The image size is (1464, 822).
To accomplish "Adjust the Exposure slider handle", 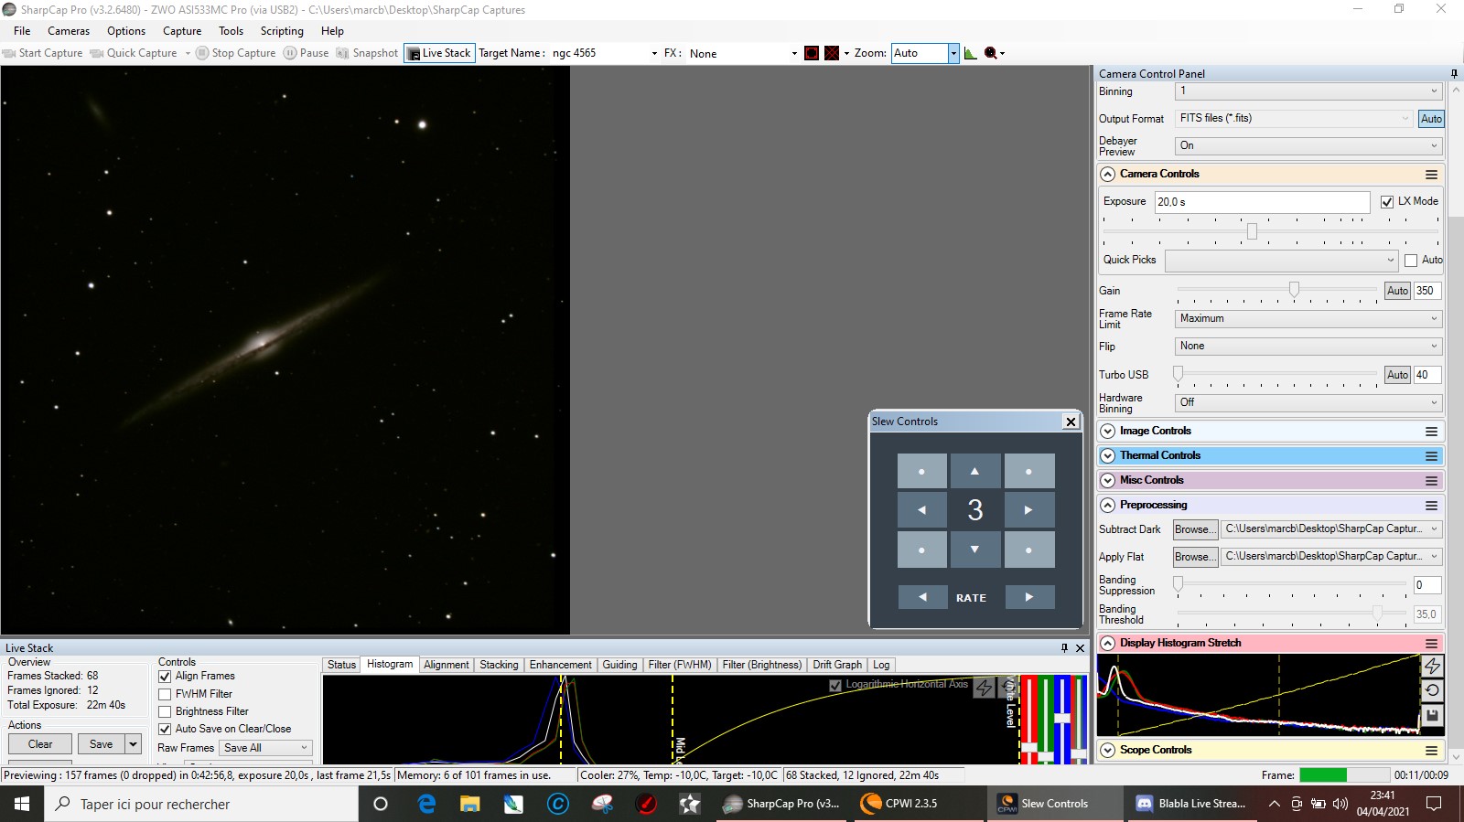I will [x=1252, y=231].
